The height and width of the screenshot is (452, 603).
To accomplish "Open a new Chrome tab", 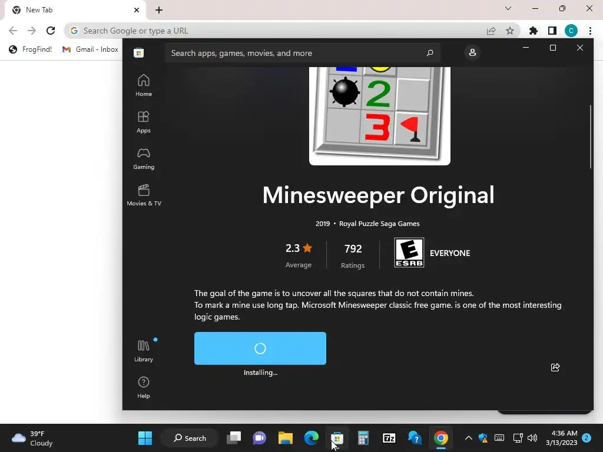I will click(x=159, y=11).
